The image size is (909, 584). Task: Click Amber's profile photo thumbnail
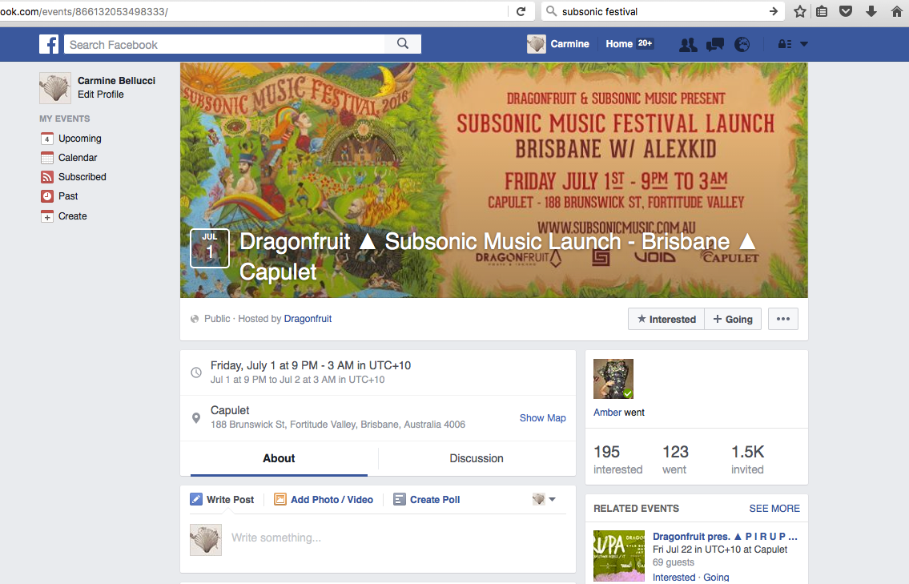click(x=613, y=379)
